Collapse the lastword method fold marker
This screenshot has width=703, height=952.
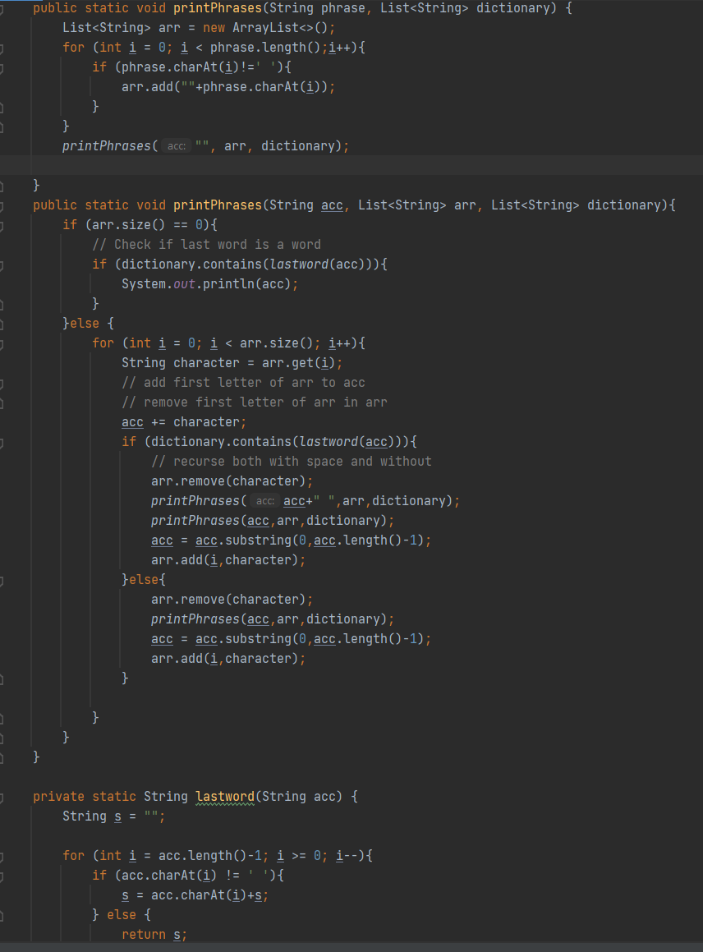tap(2, 797)
